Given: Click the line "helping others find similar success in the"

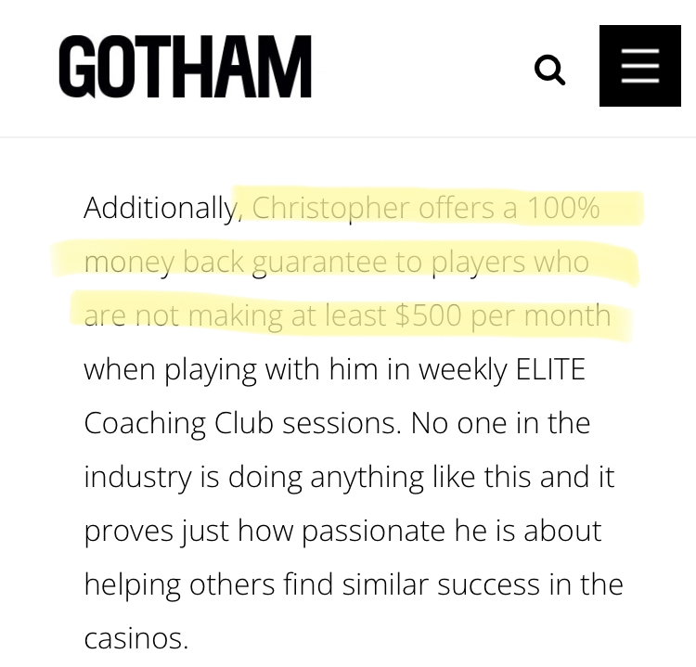Looking at the screenshot, I should pos(354,584).
